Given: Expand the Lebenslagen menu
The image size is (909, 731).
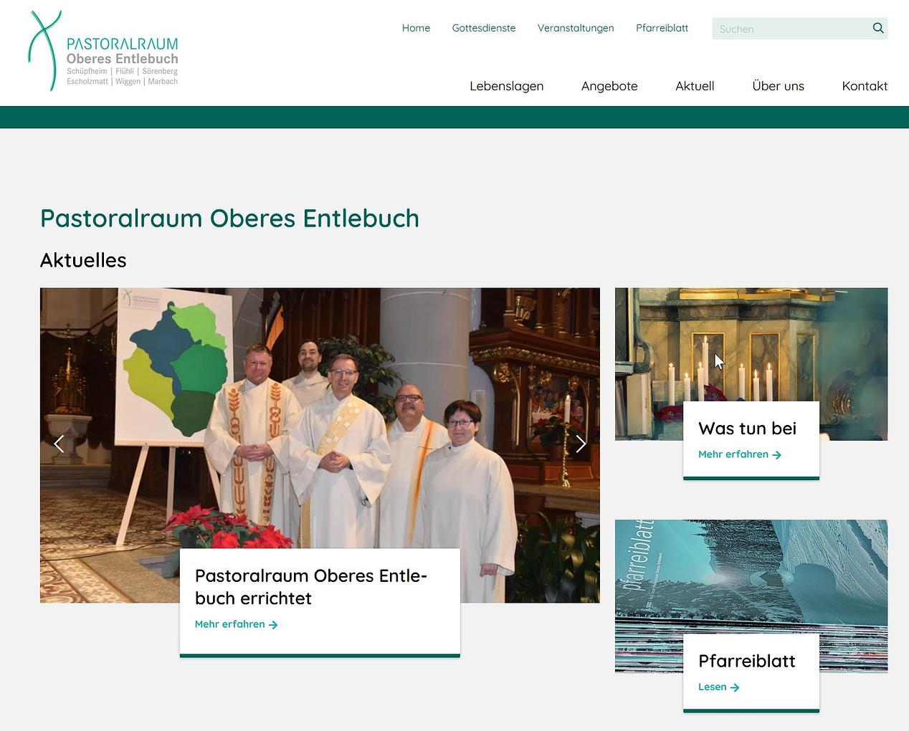Looking at the screenshot, I should (x=506, y=86).
